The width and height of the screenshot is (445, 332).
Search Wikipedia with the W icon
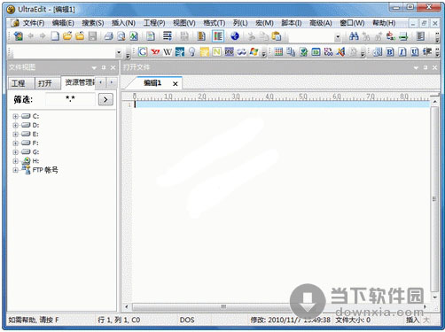168,52
